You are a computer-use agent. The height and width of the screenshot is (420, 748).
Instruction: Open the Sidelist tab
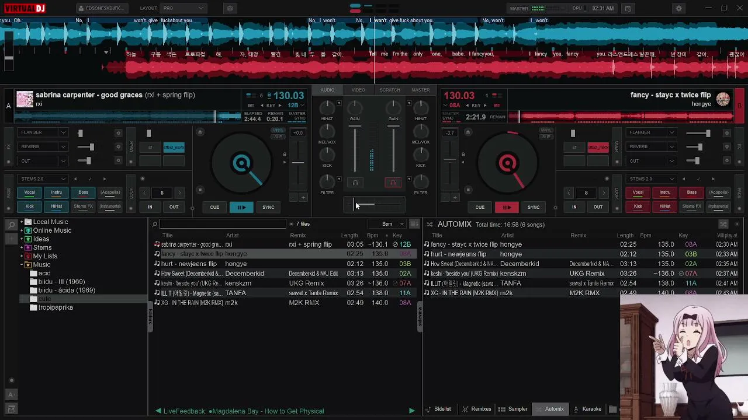pos(438,409)
